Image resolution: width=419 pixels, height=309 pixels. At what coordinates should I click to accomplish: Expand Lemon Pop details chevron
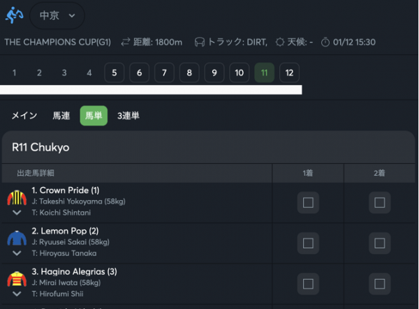click(17, 253)
